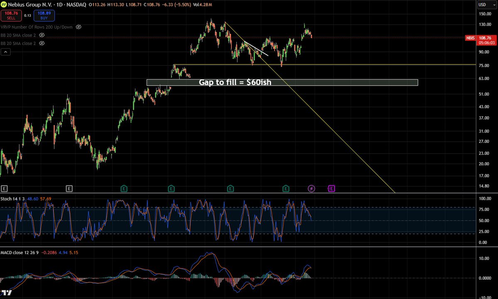Click the 14.80 price axis label
This screenshot has height=299, width=498.
484,186
